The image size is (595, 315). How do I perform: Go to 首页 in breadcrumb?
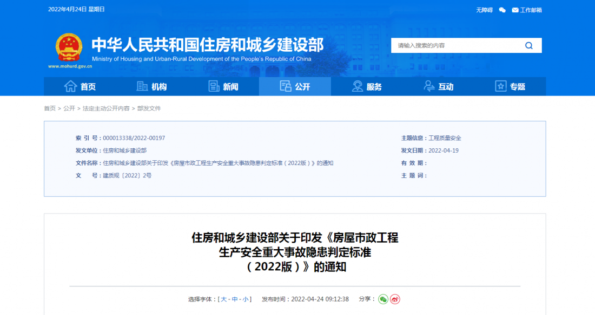pos(50,108)
